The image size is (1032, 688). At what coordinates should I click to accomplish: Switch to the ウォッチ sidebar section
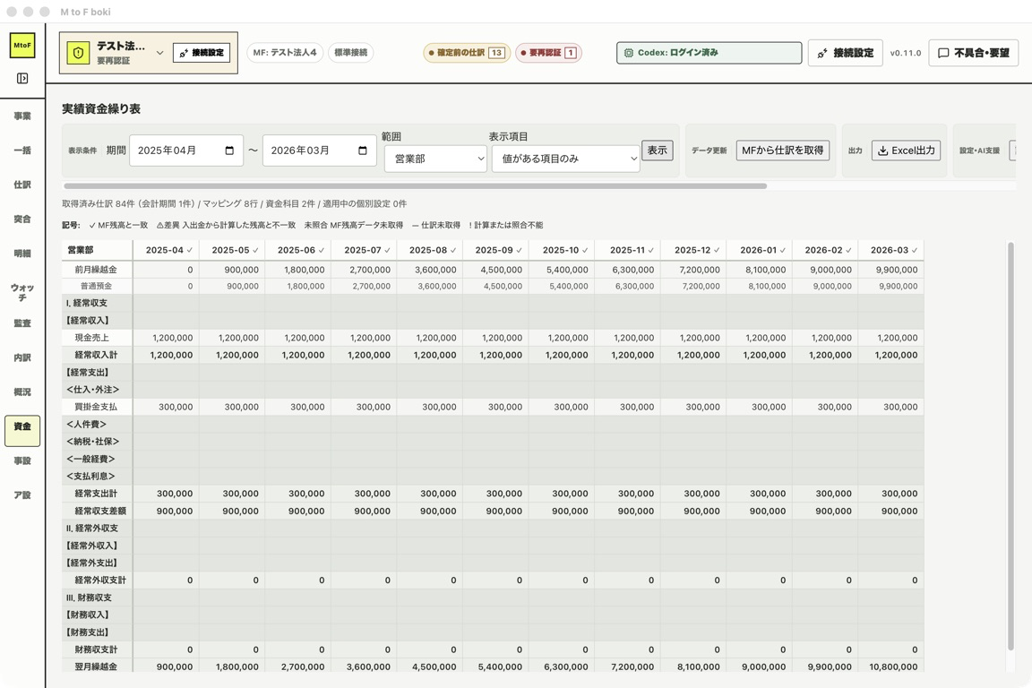tap(22, 292)
